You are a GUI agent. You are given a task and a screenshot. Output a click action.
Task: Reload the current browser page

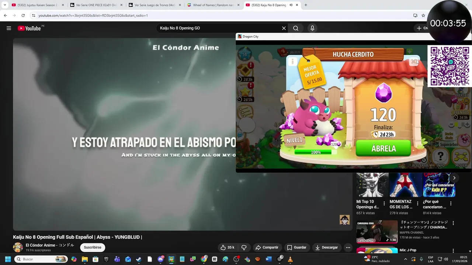[x=23, y=15]
